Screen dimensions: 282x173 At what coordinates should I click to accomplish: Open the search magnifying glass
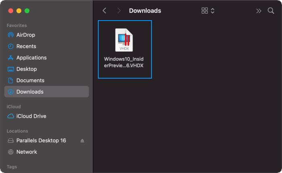click(271, 11)
